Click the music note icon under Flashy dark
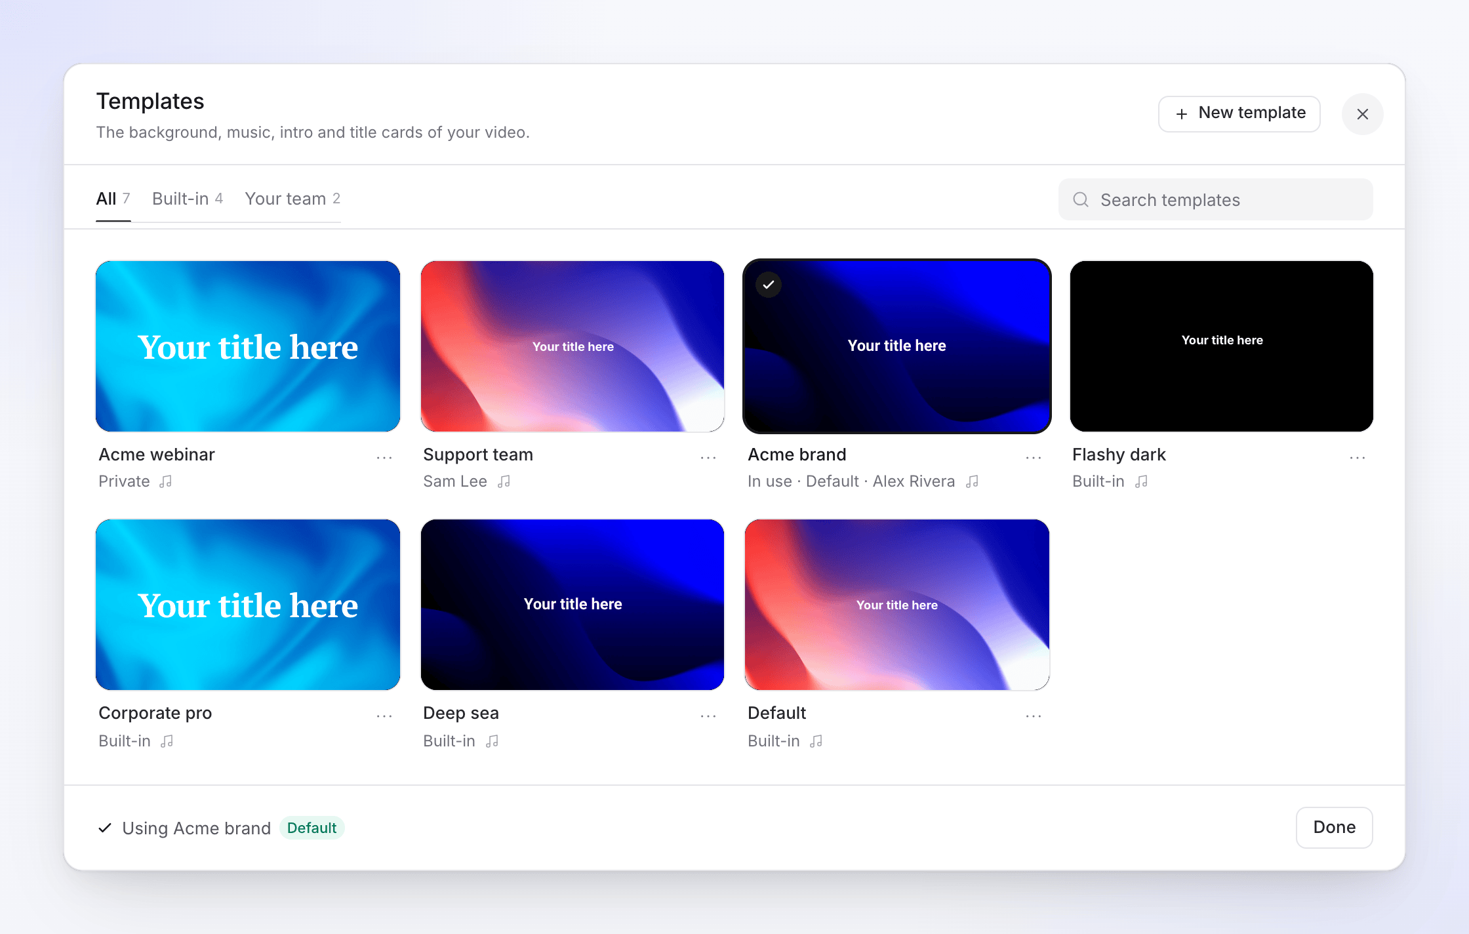The image size is (1469, 934). click(x=1141, y=481)
